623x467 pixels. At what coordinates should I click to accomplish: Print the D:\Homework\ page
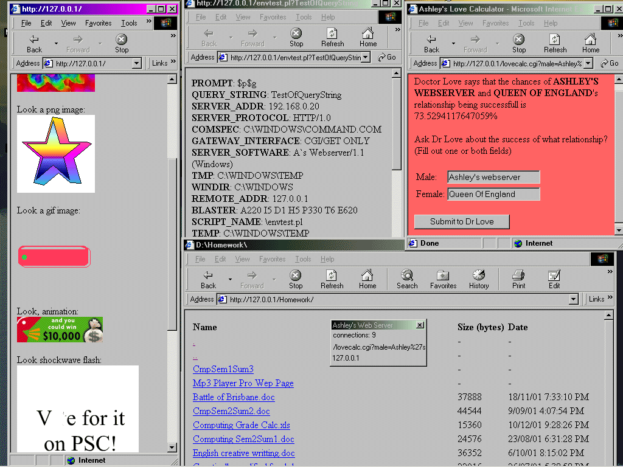pos(518,280)
